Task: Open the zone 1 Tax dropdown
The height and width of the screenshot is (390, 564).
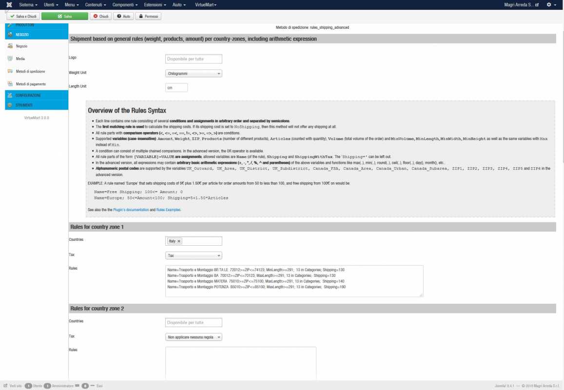Action: coord(194,255)
